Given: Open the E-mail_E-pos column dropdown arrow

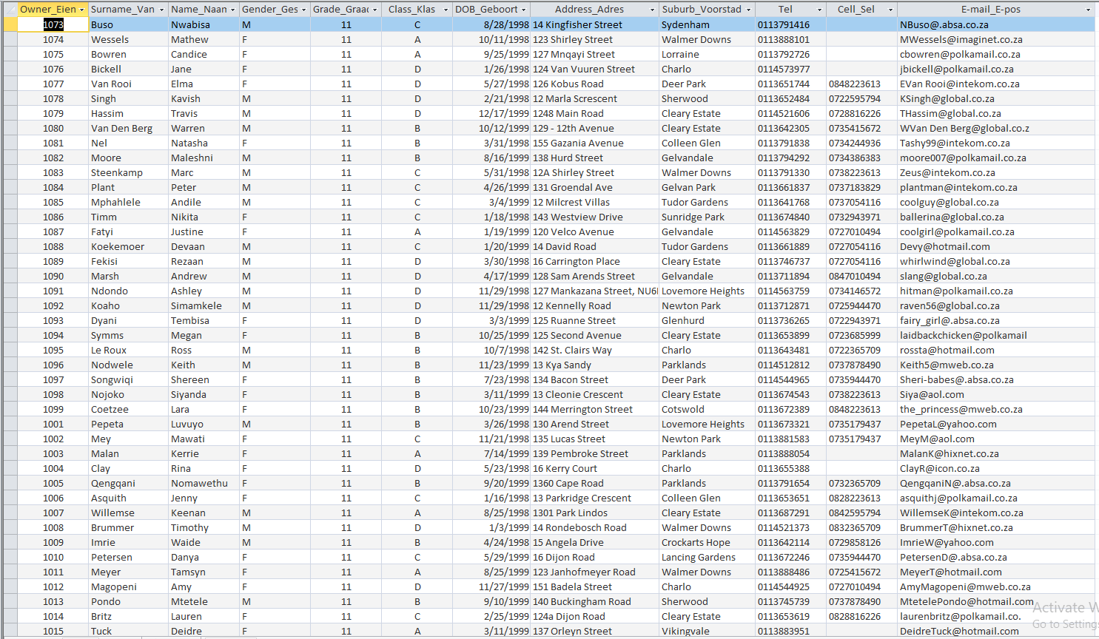Looking at the screenshot, I should pos(1088,10).
